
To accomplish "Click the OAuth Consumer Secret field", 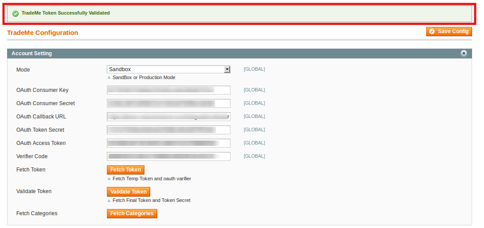I will [x=169, y=103].
